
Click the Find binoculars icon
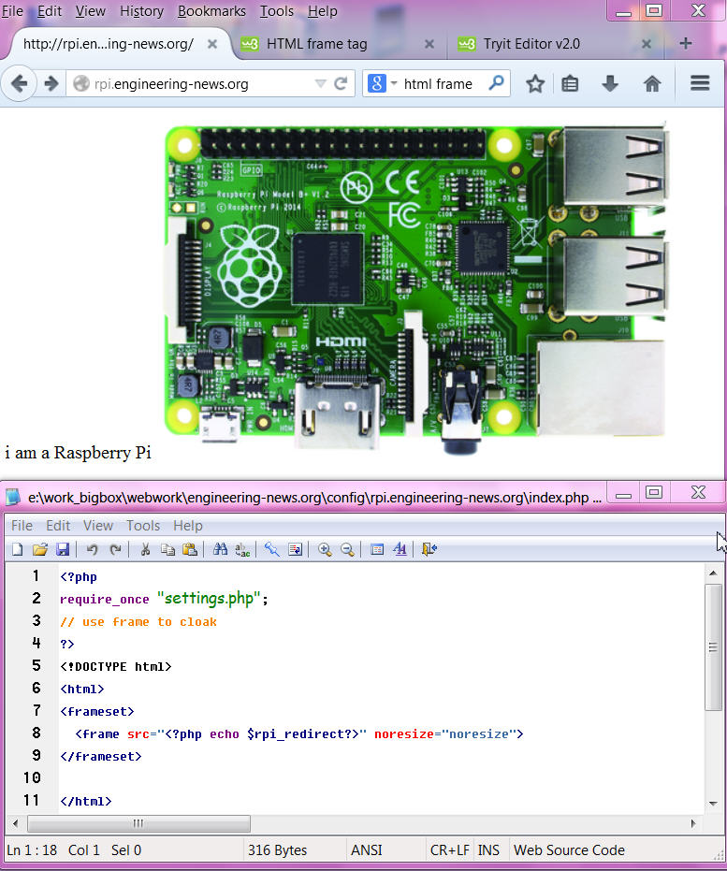(x=220, y=549)
